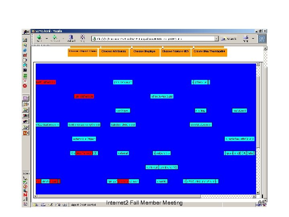This screenshot has width=289, height=217.
Task: Click the Mozilla throbber logo icon
Action: pyautogui.click(x=262, y=39)
